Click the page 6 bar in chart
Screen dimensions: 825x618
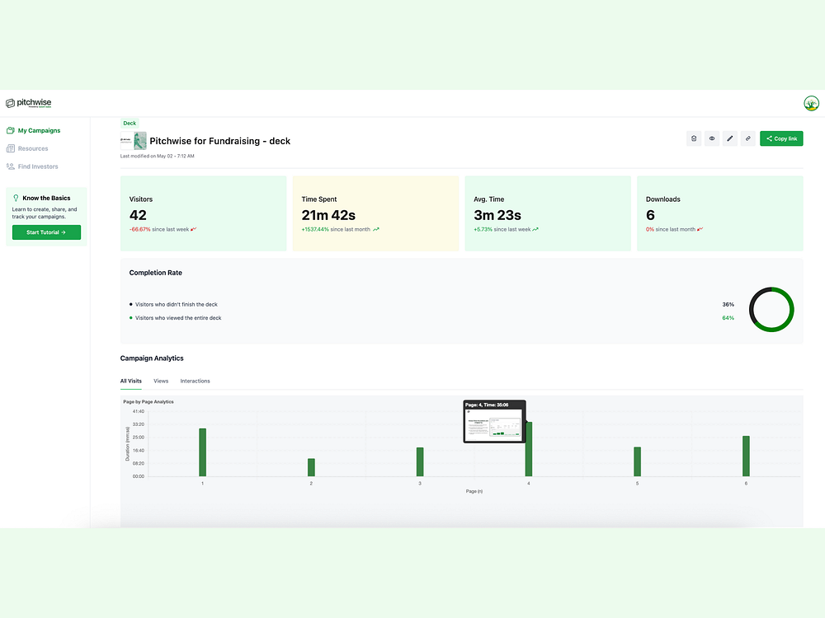[746, 456]
